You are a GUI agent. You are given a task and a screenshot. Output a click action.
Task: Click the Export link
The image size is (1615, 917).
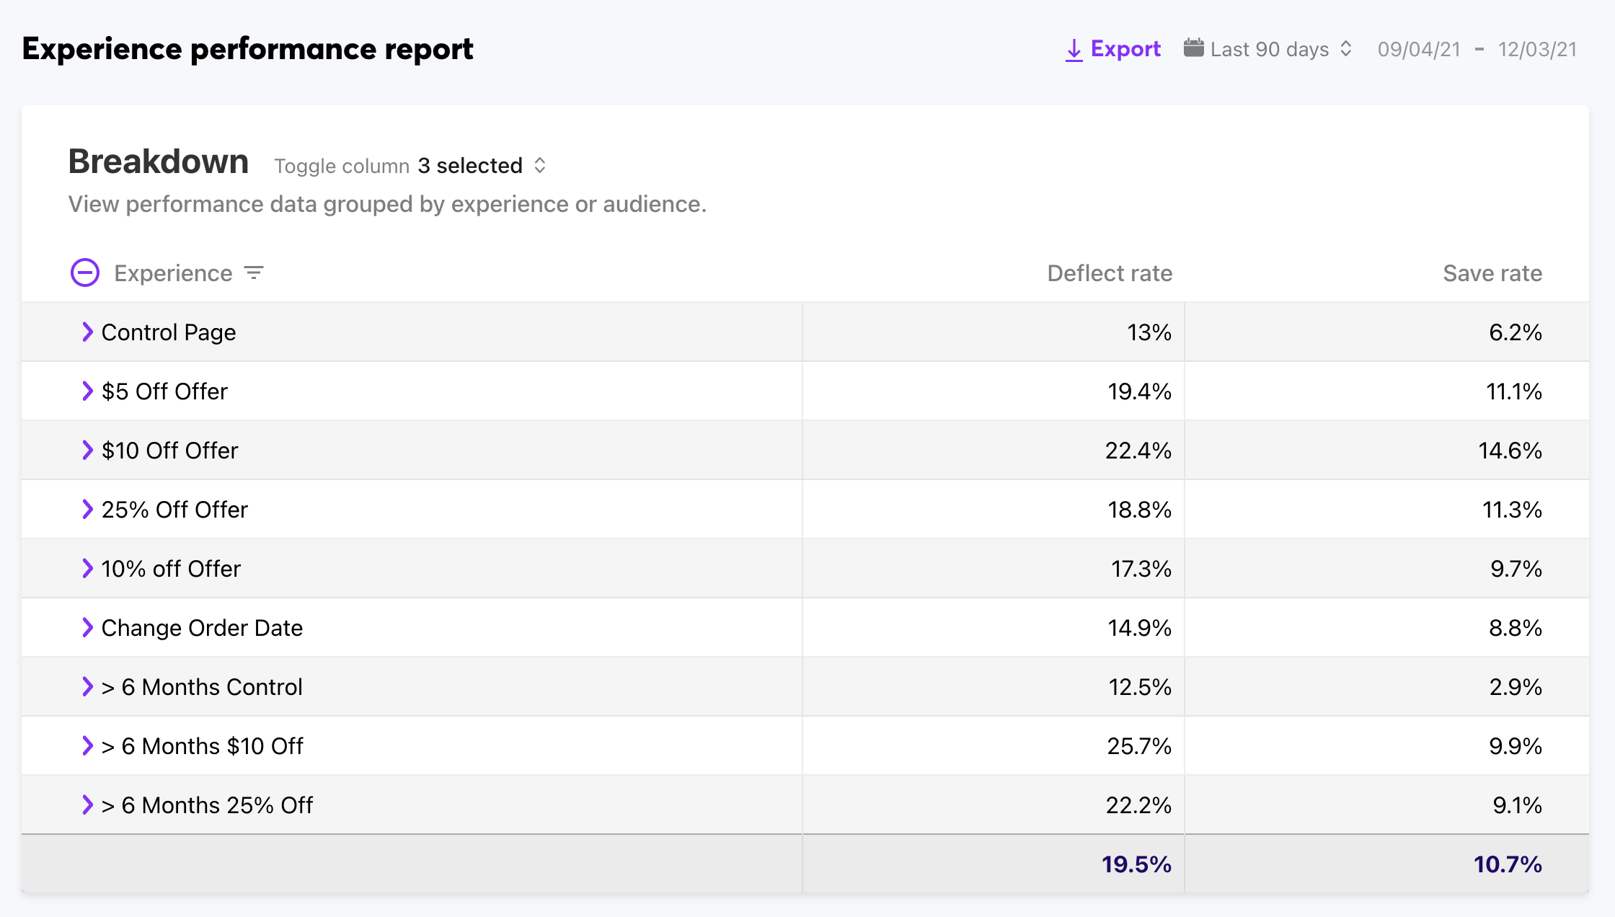(1125, 49)
